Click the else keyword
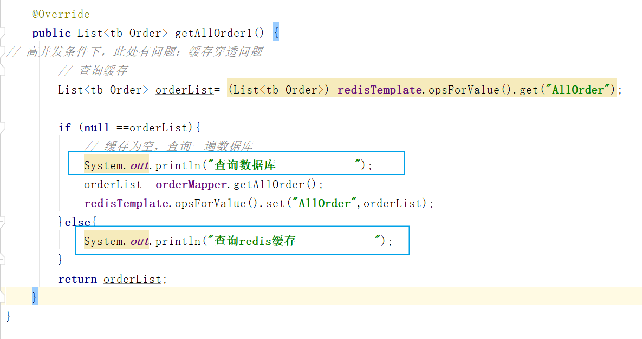Screen dimensions: 642x339 (x=77, y=222)
